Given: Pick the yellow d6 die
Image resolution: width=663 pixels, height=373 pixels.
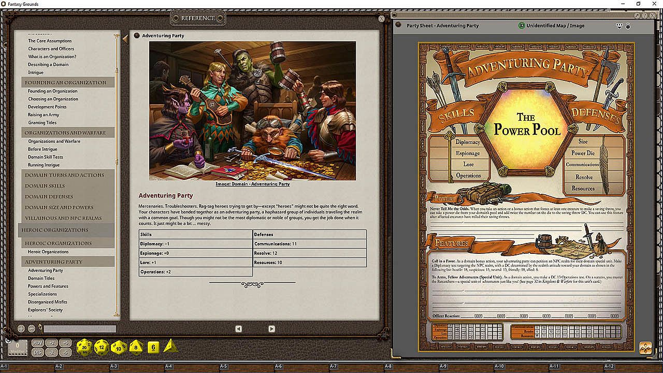Looking at the screenshot, I should tap(153, 347).
